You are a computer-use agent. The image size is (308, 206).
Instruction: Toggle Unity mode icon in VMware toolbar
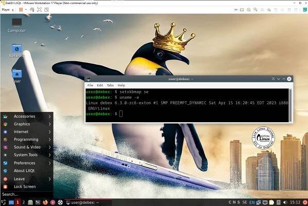[46, 10]
